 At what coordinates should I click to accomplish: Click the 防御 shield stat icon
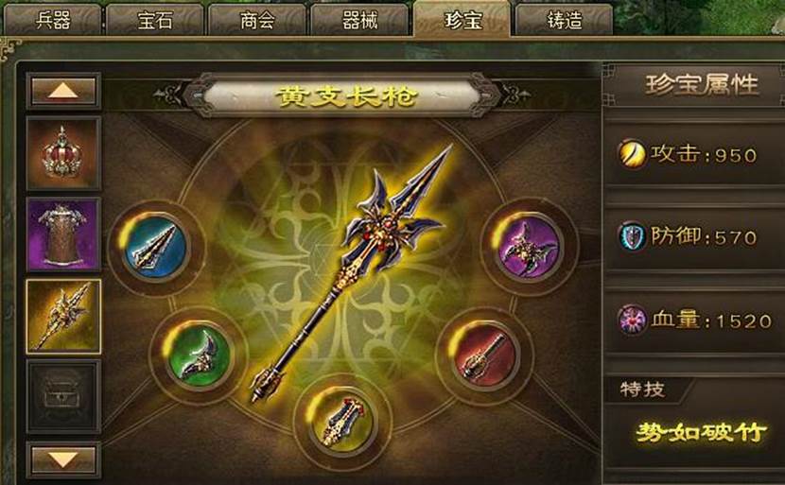pyautogui.click(x=632, y=236)
